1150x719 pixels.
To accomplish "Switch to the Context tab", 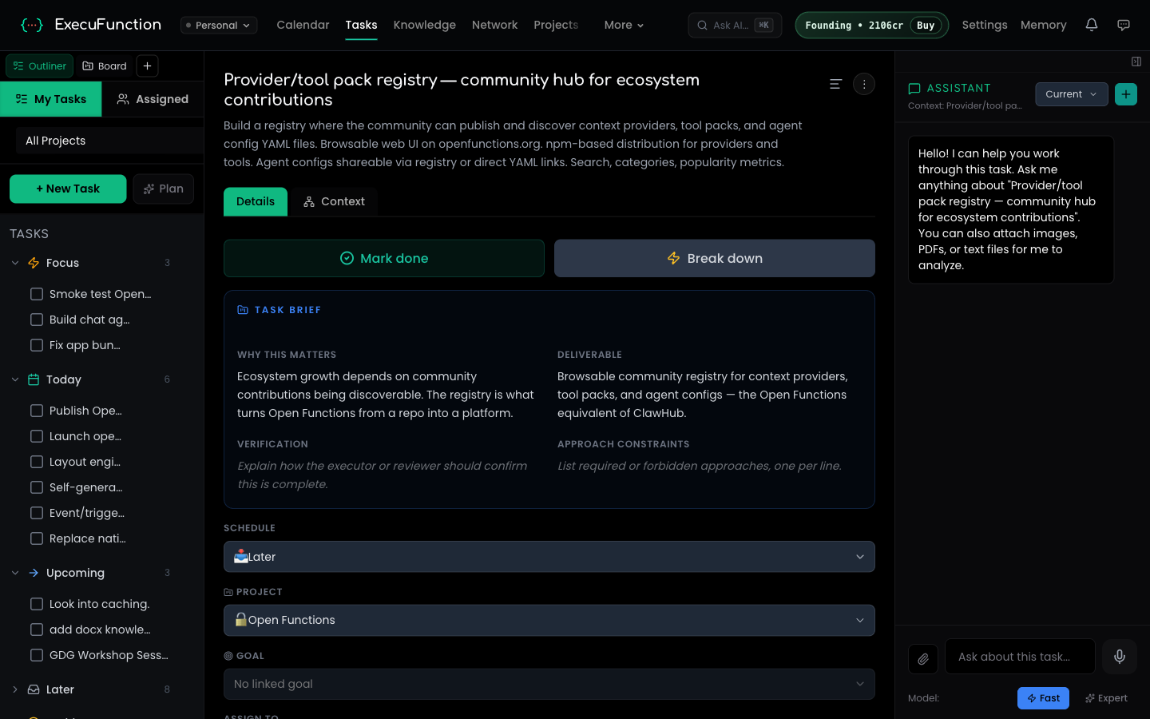I will tap(334, 201).
